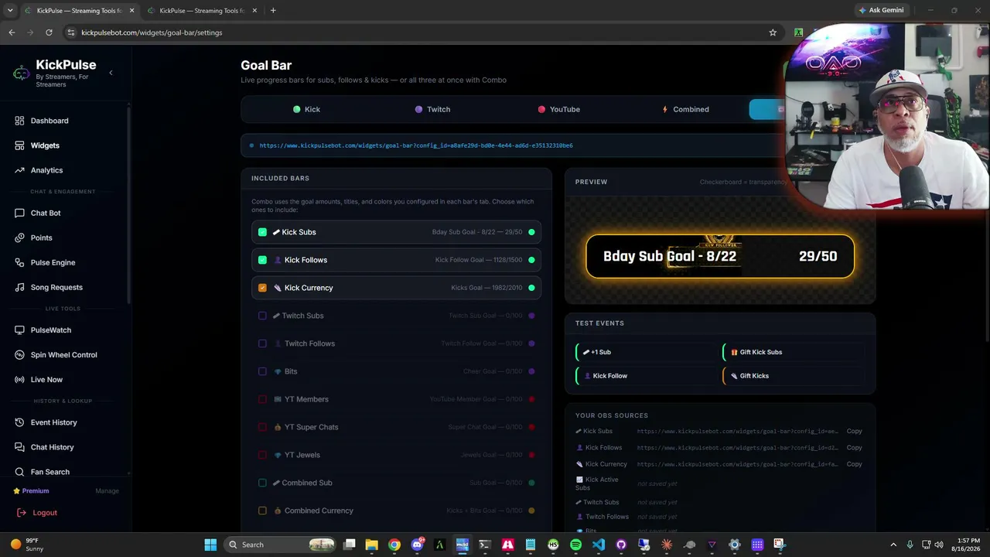Trigger the +1 Sub test event

pyautogui.click(x=646, y=352)
